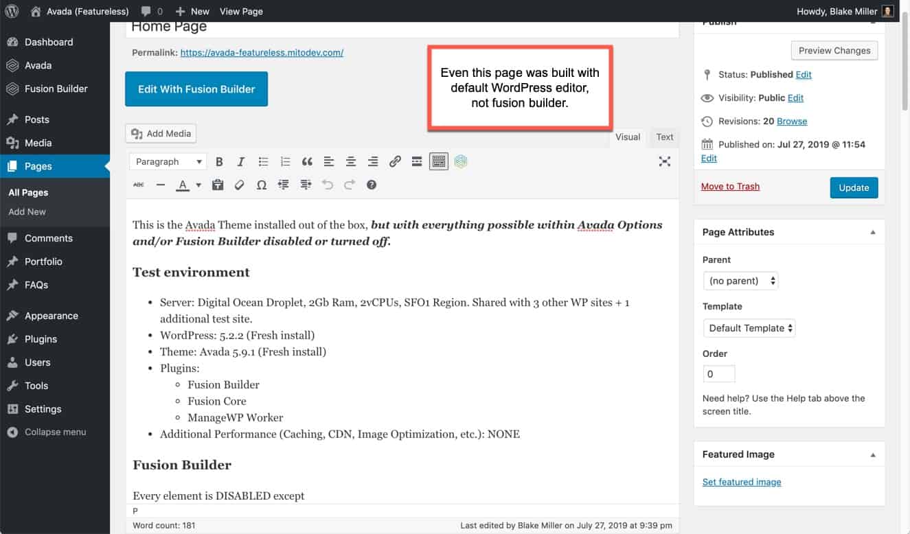This screenshot has width=910, height=534.
Task: Click the Order number field
Action: [x=719, y=374]
